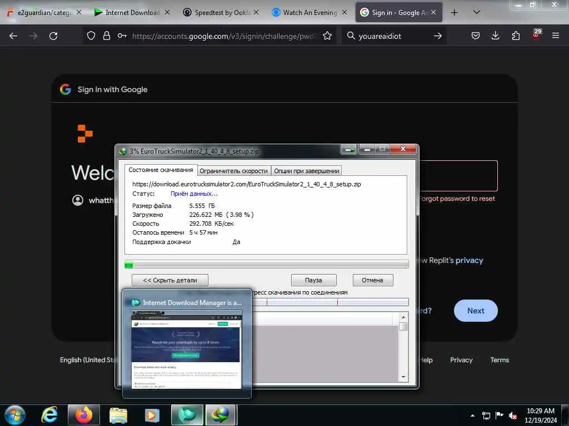Open the English (United States) language dropdown
The image size is (569, 426).
[87, 359]
